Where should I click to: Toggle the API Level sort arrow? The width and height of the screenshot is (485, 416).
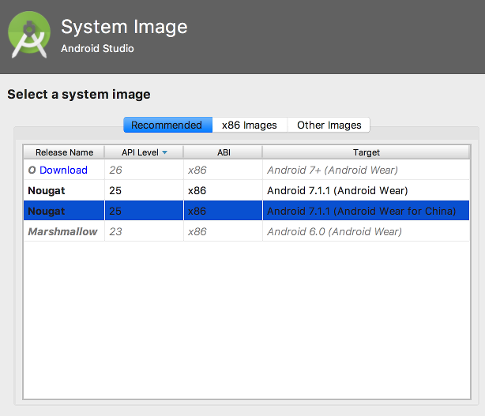point(165,152)
